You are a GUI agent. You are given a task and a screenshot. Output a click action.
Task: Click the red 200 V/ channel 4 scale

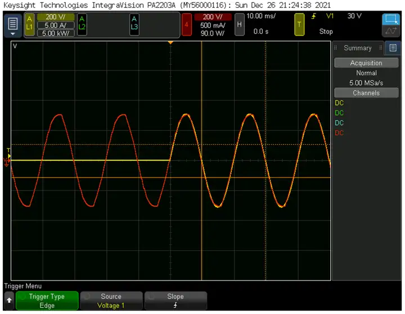pos(212,17)
